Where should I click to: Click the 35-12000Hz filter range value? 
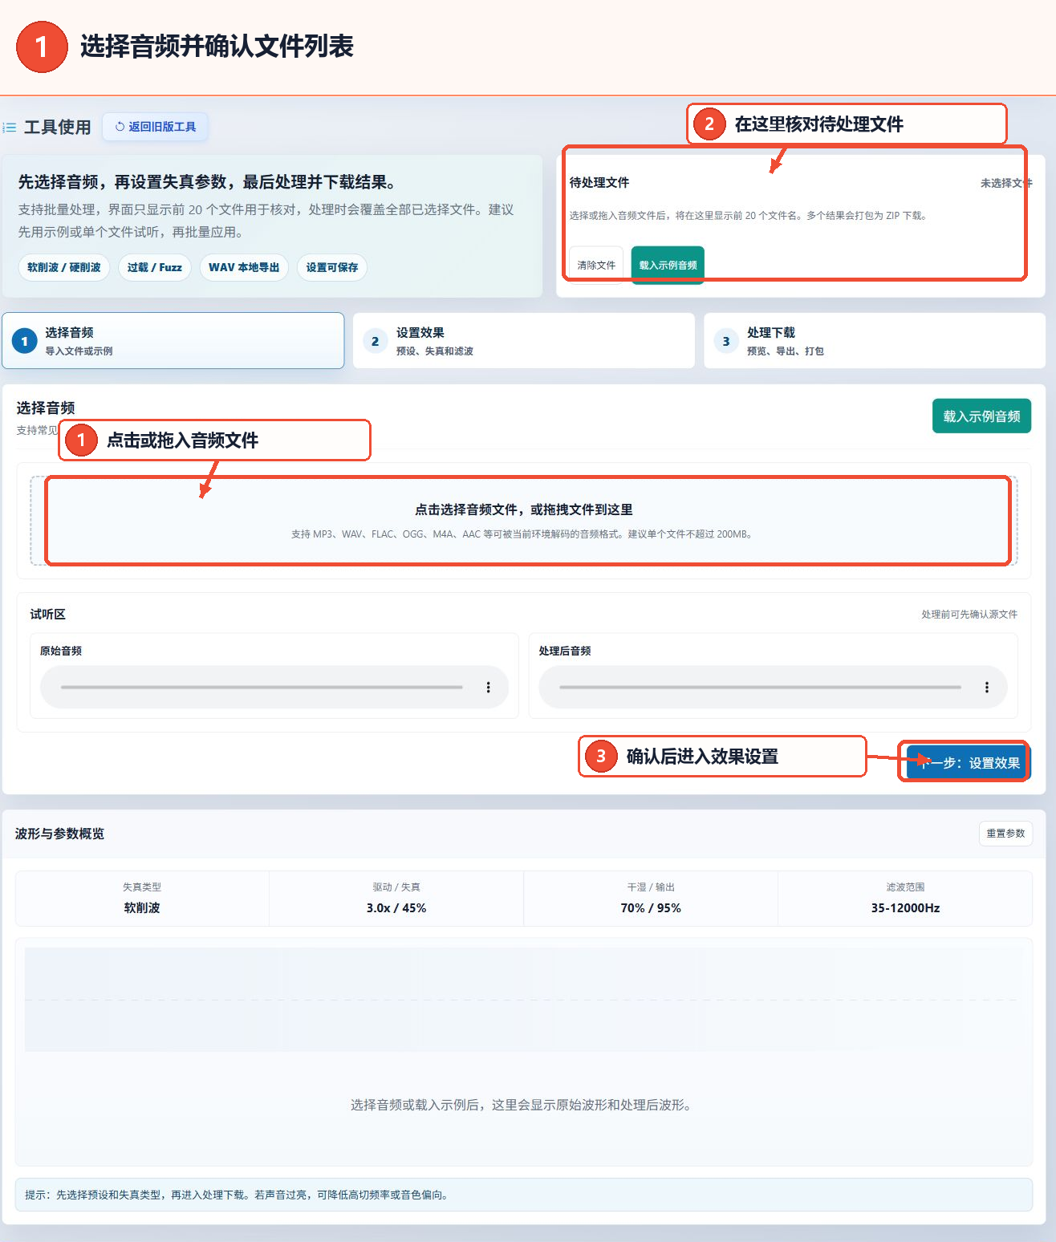click(905, 907)
